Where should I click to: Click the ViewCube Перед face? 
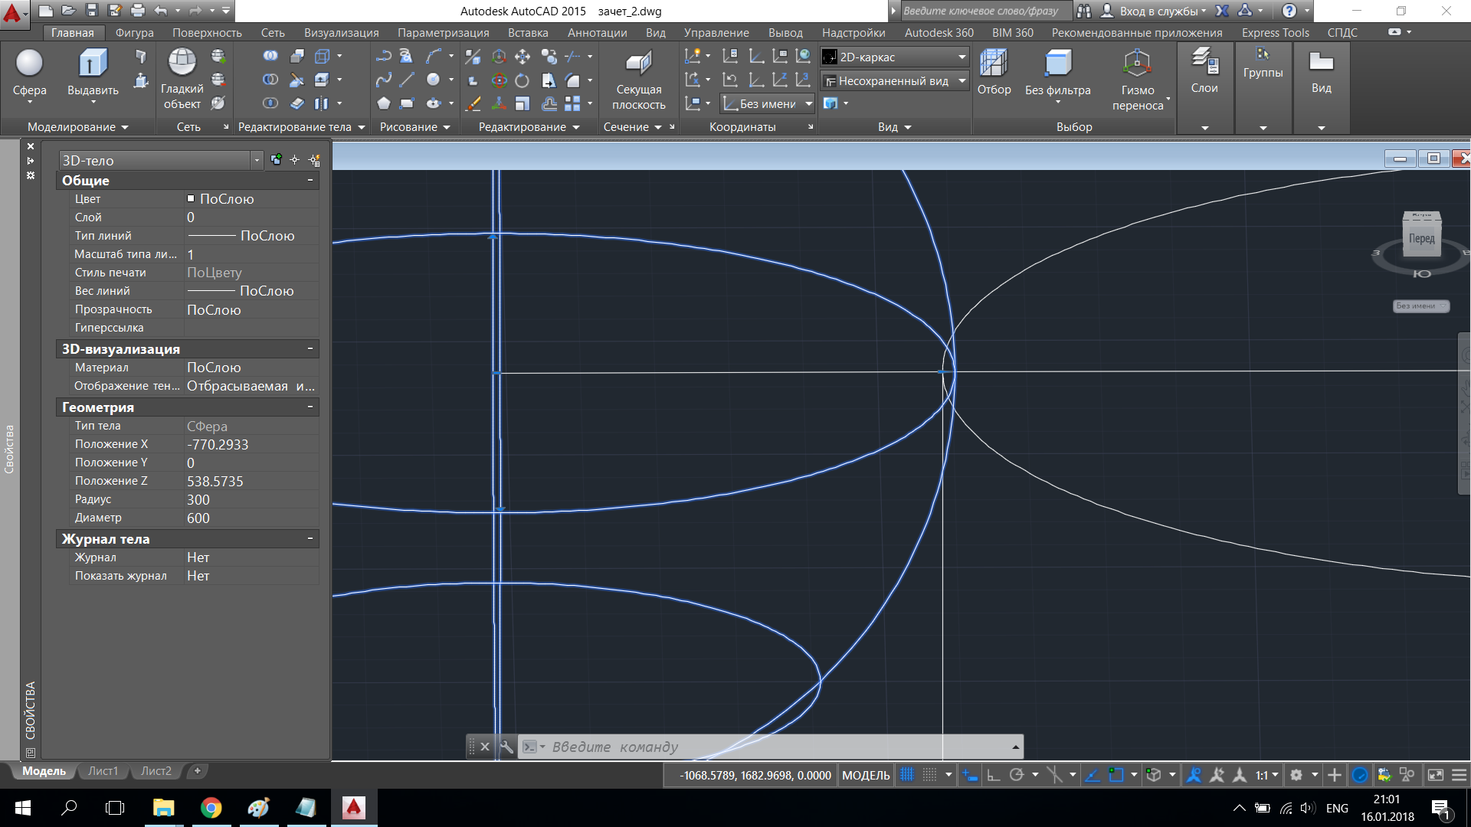pyautogui.click(x=1422, y=238)
